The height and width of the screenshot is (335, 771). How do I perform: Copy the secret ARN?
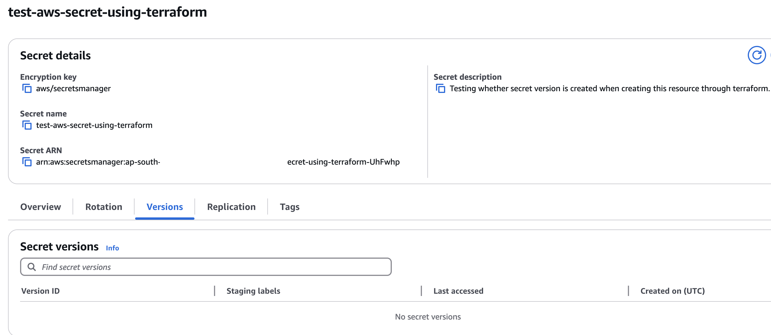tap(27, 162)
